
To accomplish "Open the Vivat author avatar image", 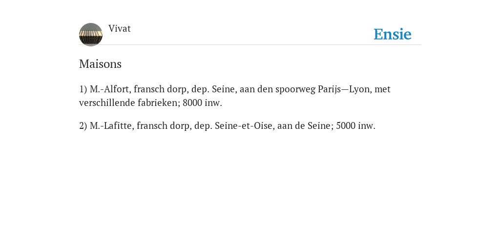I will point(91,35).
